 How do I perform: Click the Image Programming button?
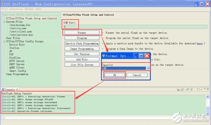pos(82,49)
